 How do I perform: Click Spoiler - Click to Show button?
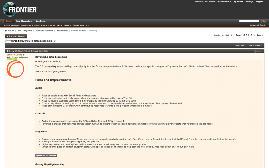[46, 156]
